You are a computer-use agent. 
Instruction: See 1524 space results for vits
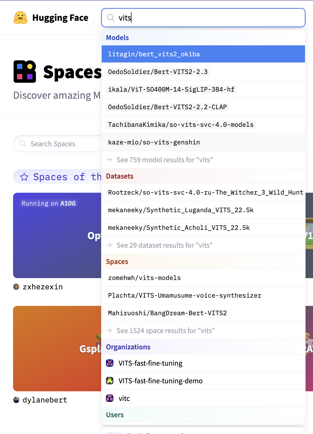coord(203,330)
